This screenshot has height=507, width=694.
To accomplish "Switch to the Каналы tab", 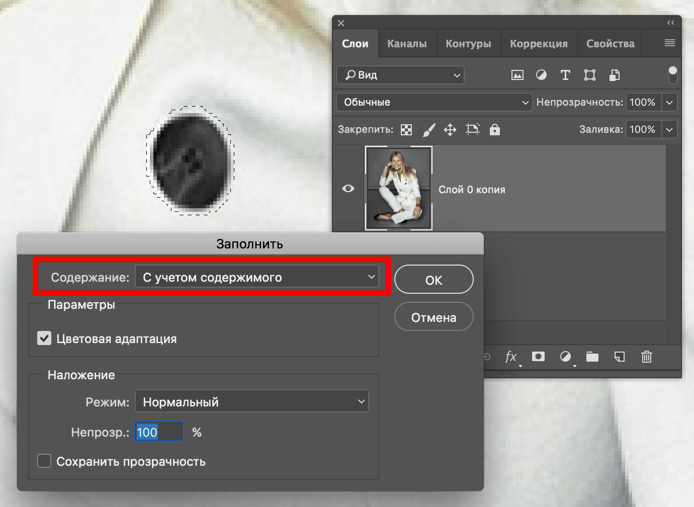I will coord(407,44).
